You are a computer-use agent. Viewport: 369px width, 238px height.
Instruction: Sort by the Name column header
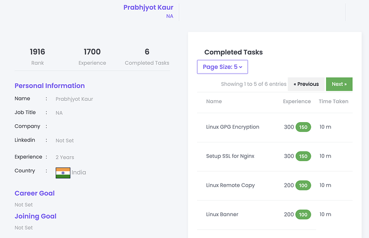pyautogui.click(x=214, y=101)
